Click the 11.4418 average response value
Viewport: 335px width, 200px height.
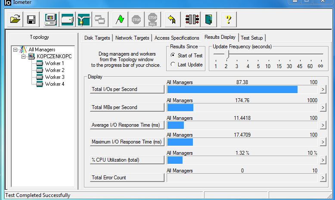tap(242, 118)
